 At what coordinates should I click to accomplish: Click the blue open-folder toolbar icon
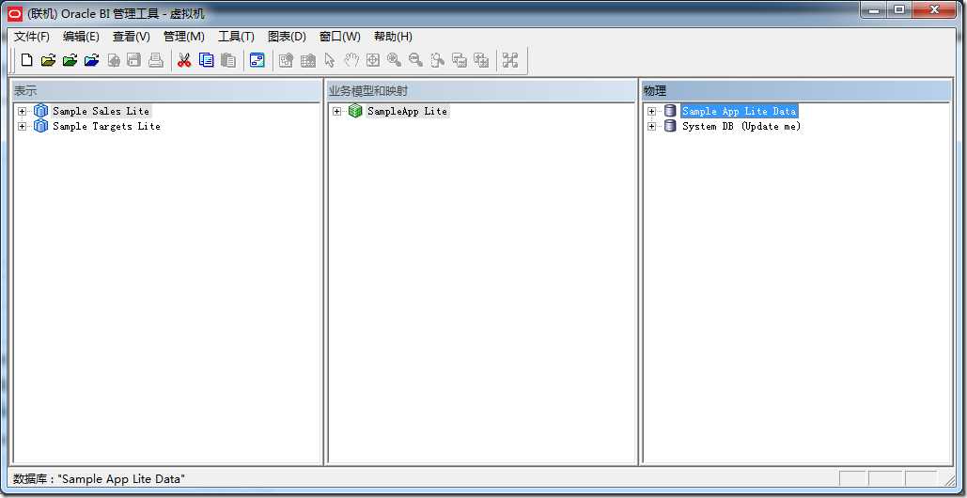click(92, 60)
